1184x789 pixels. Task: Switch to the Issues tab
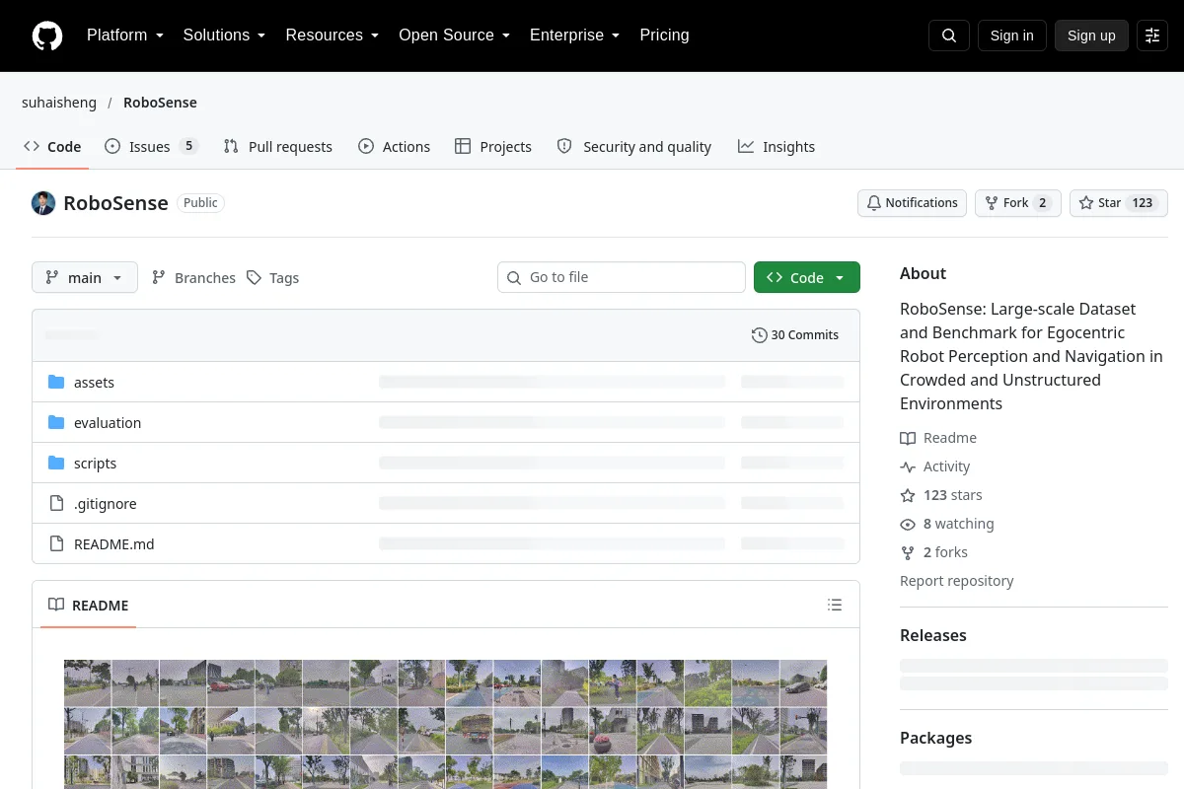pyautogui.click(x=151, y=147)
